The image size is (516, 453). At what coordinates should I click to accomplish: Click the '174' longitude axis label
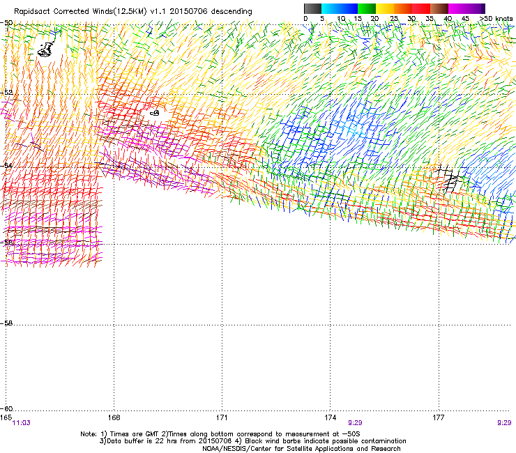(330, 417)
